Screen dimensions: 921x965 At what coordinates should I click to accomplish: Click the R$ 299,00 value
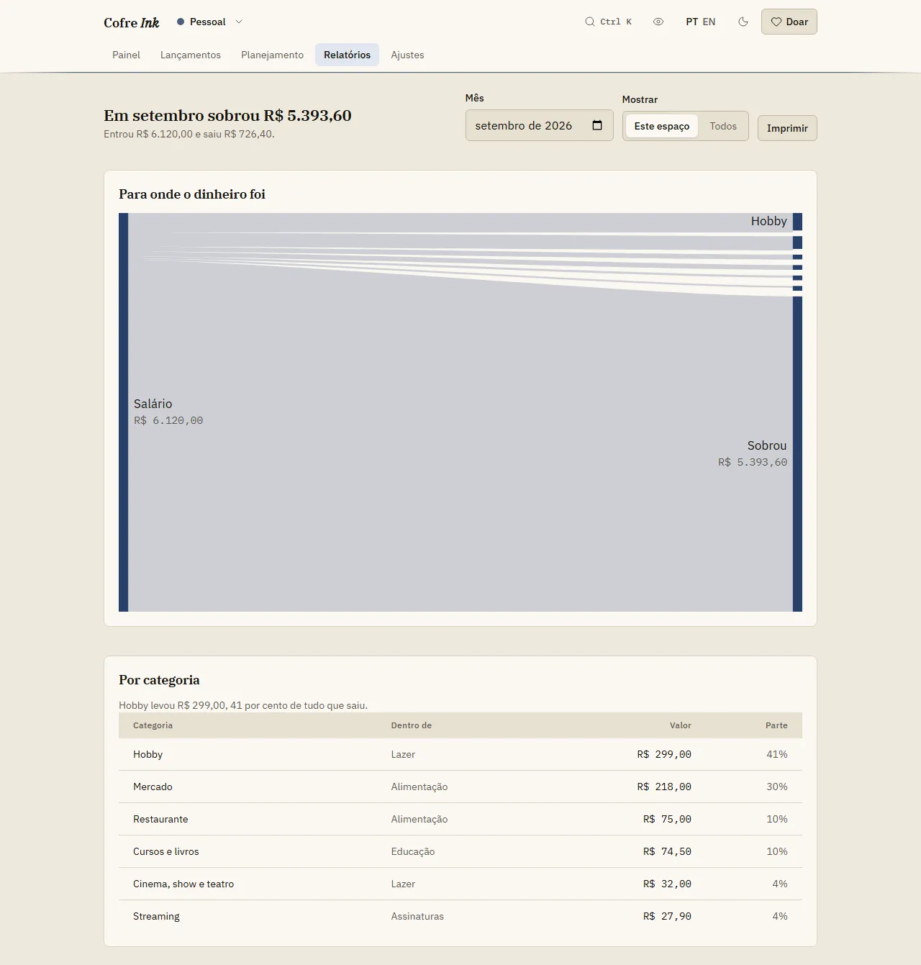664,754
